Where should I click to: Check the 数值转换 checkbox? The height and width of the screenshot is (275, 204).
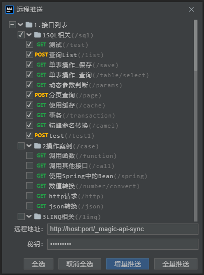point(30,186)
